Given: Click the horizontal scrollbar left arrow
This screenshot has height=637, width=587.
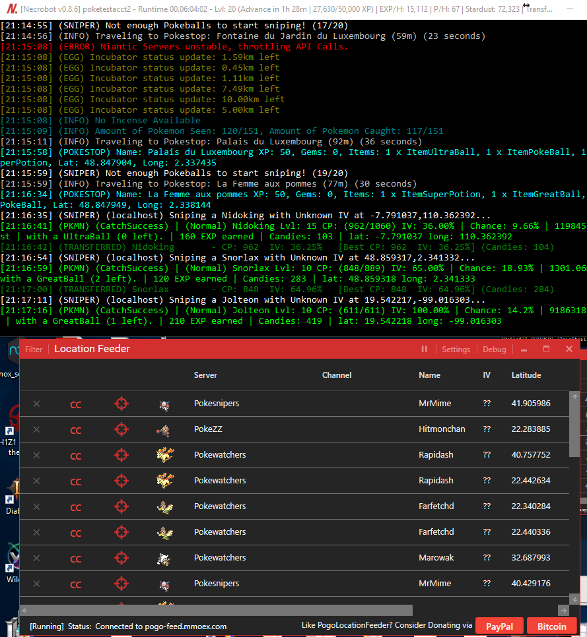Looking at the screenshot, I should pos(25,610).
